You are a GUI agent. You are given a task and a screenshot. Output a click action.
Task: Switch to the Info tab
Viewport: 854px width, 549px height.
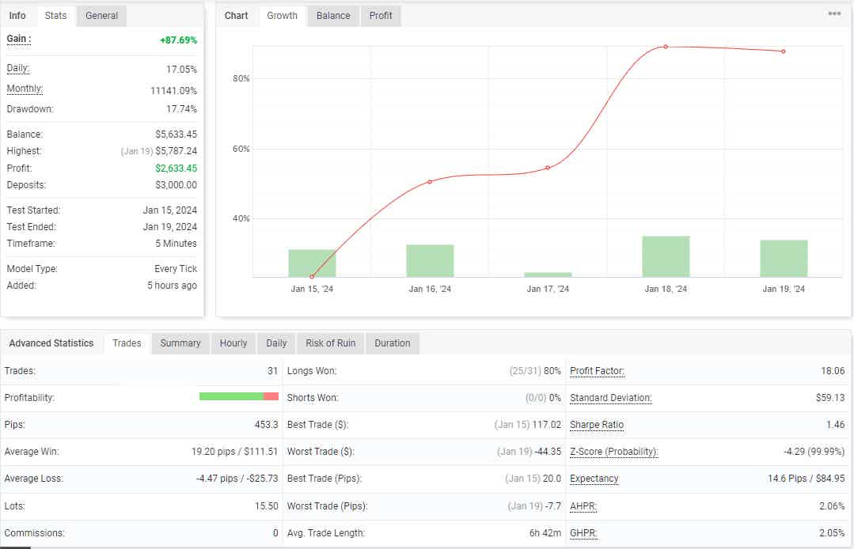pos(17,15)
